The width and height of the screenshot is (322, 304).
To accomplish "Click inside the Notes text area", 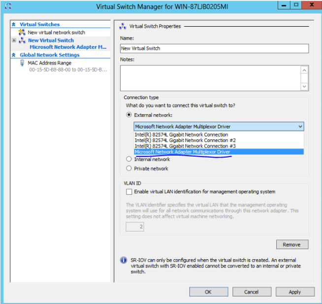I will (x=210, y=78).
